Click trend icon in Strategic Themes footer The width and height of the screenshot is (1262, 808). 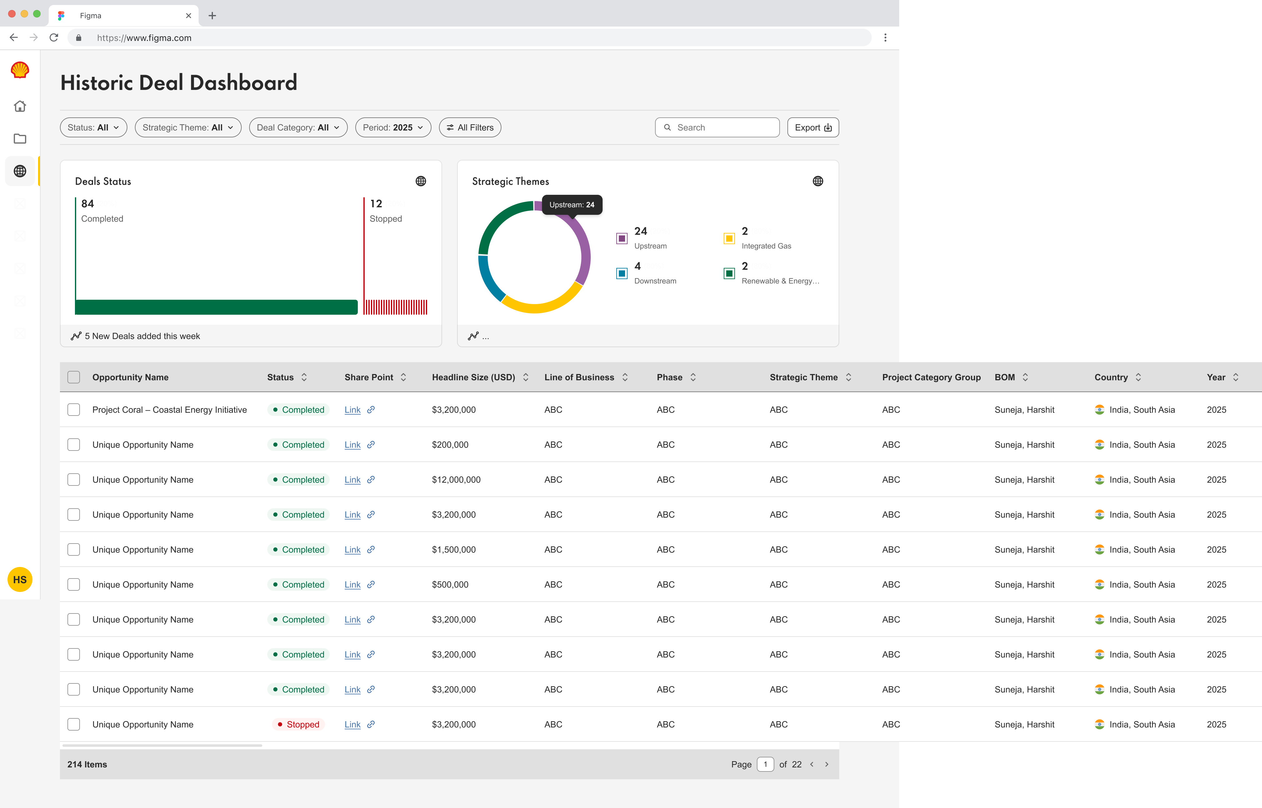coord(473,336)
